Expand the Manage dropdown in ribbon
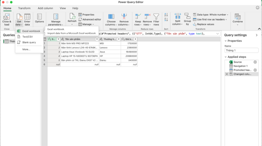 coord(93,24)
